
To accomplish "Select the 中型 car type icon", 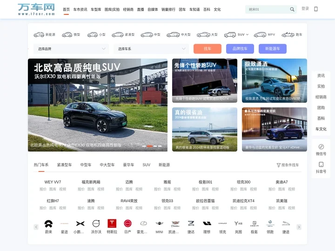I will click(x=147, y=34).
